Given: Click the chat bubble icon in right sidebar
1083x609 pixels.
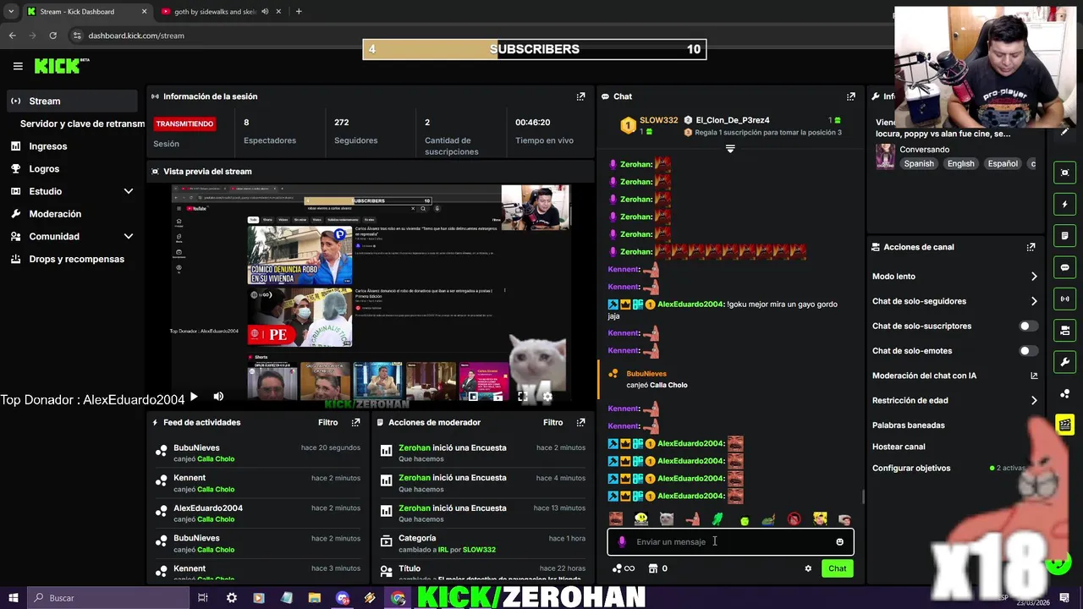Looking at the screenshot, I should point(1064,267).
